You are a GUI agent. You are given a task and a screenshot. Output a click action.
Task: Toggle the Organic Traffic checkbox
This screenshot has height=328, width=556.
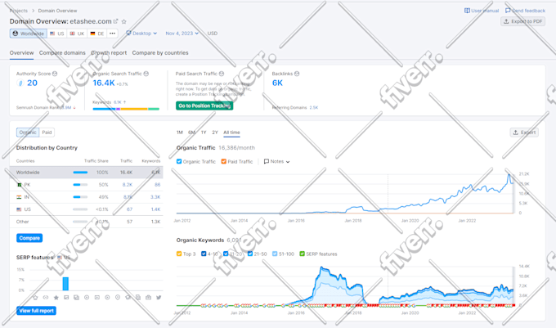tap(179, 161)
